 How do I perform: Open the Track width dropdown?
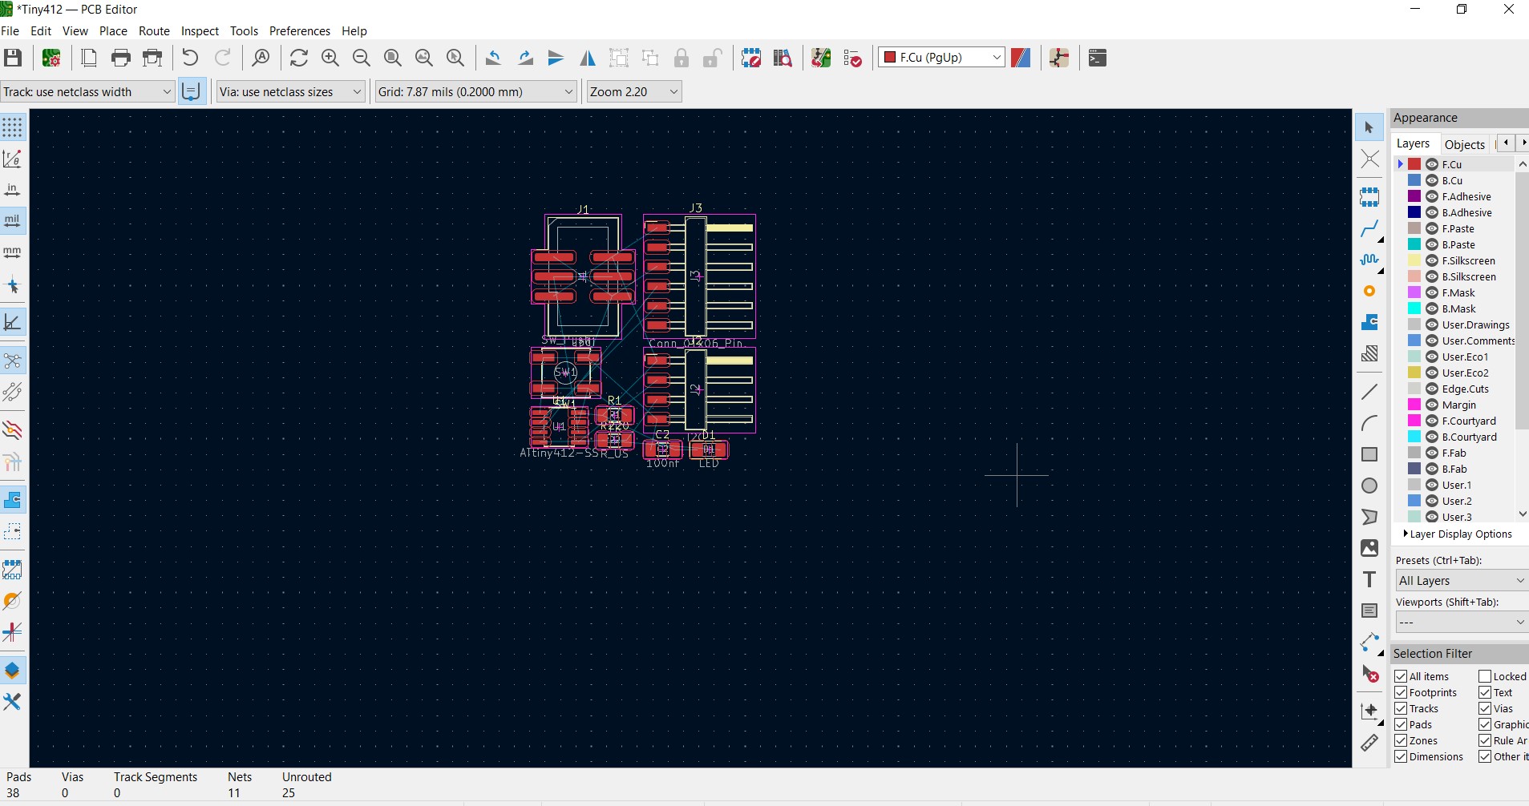pos(87,91)
